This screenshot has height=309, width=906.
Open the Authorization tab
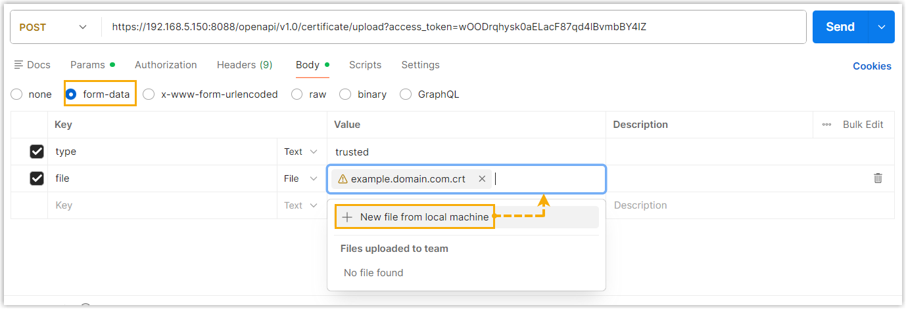pyautogui.click(x=166, y=65)
